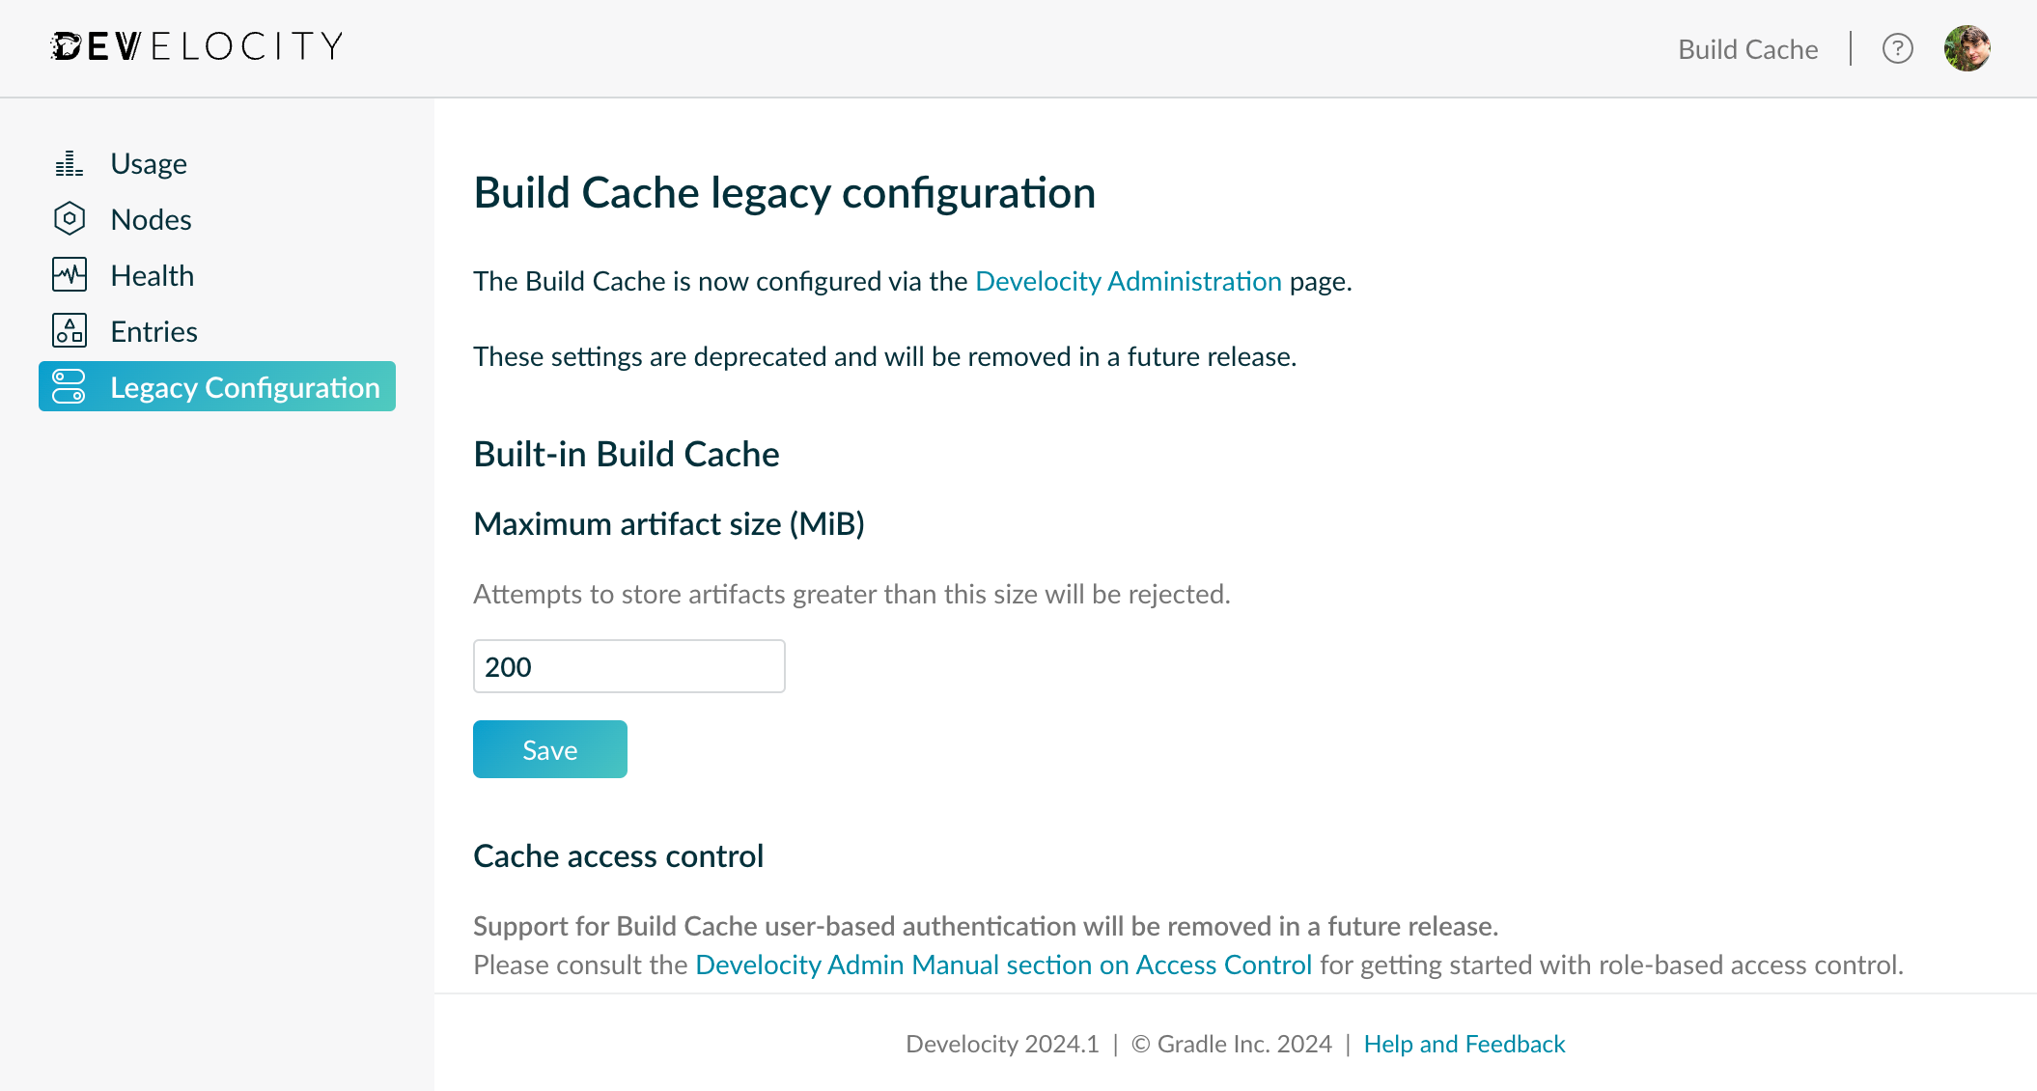
Task: Click the Legacy Configuration toggles icon
Action: [x=70, y=386]
